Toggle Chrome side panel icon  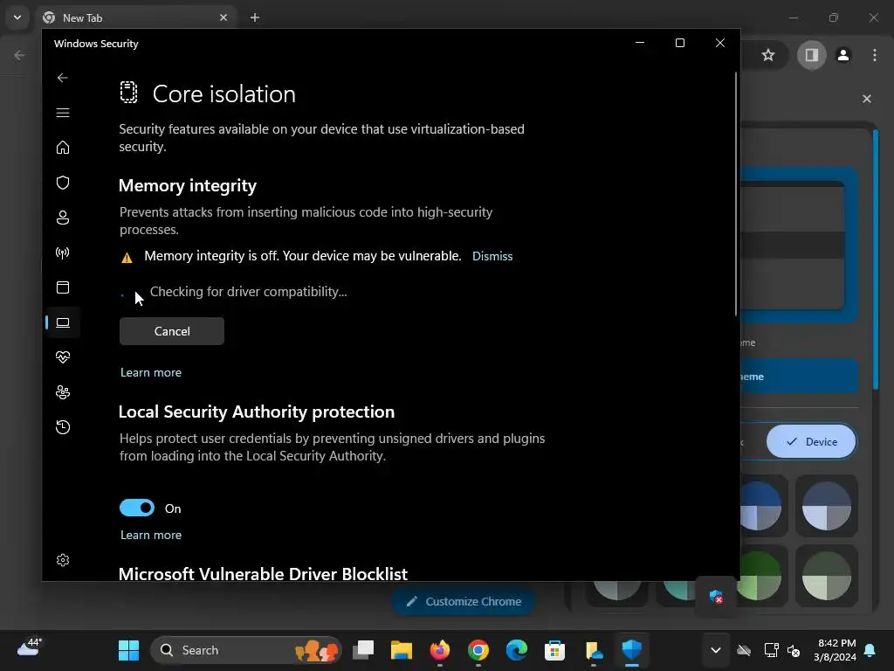point(811,55)
